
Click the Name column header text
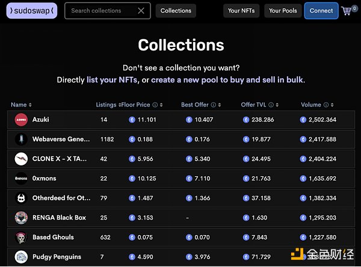(19, 105)
